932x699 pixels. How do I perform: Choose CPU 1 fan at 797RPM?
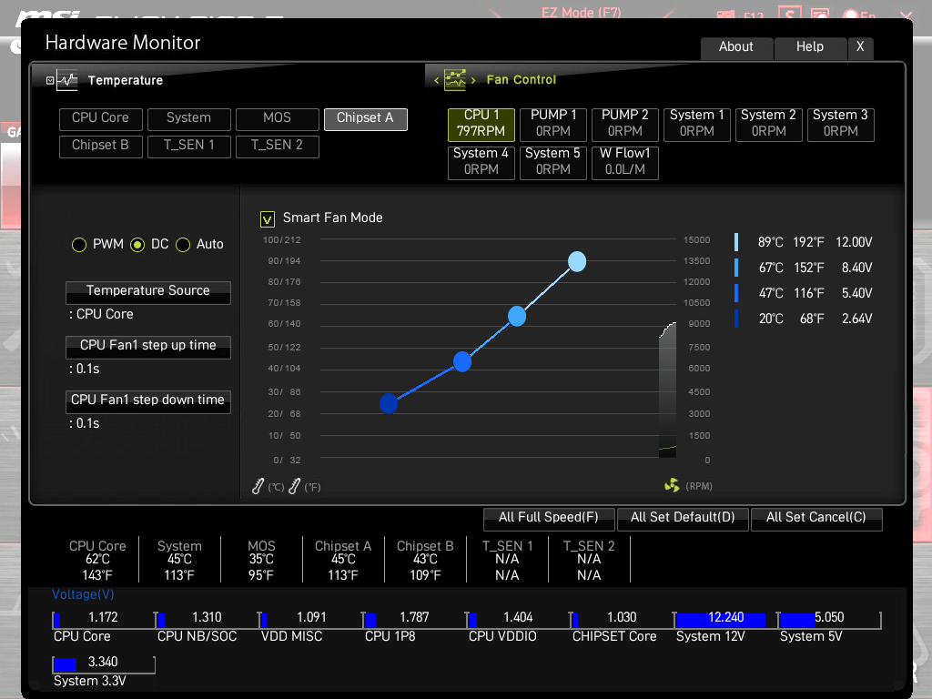pos(481,124)
